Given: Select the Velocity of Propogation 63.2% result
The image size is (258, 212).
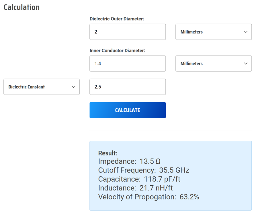Looking at the screenshot, I should point(148,197).
